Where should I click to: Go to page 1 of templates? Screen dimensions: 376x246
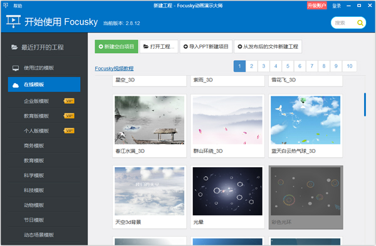click(x=239, y=66)
